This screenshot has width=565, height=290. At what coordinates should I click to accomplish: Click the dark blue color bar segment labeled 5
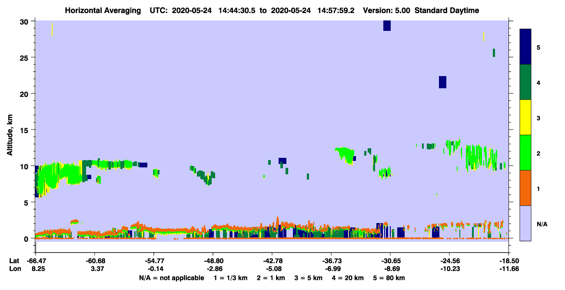point(525,47)
